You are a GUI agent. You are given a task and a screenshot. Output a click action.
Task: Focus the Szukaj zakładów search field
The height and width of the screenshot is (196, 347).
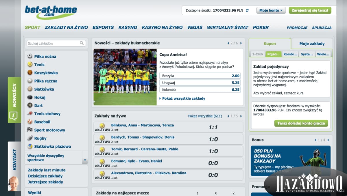point(56,43)
